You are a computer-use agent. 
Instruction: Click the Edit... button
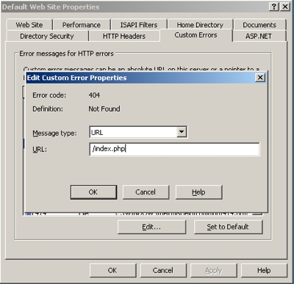(x=151, y=227)
